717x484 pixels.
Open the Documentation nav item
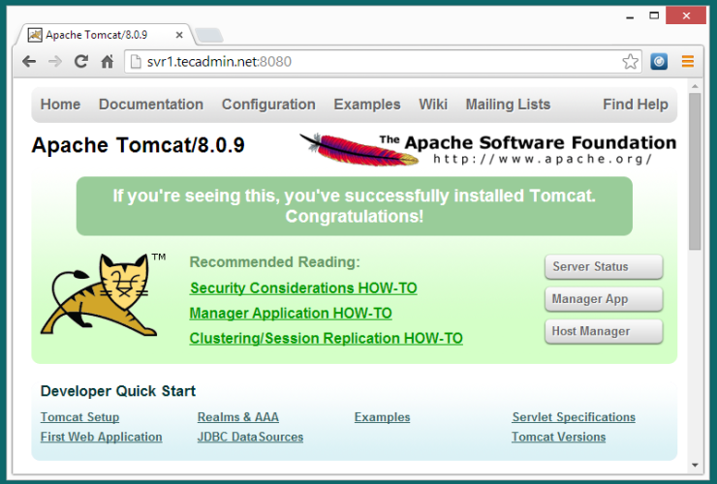[x=151, y=105]
